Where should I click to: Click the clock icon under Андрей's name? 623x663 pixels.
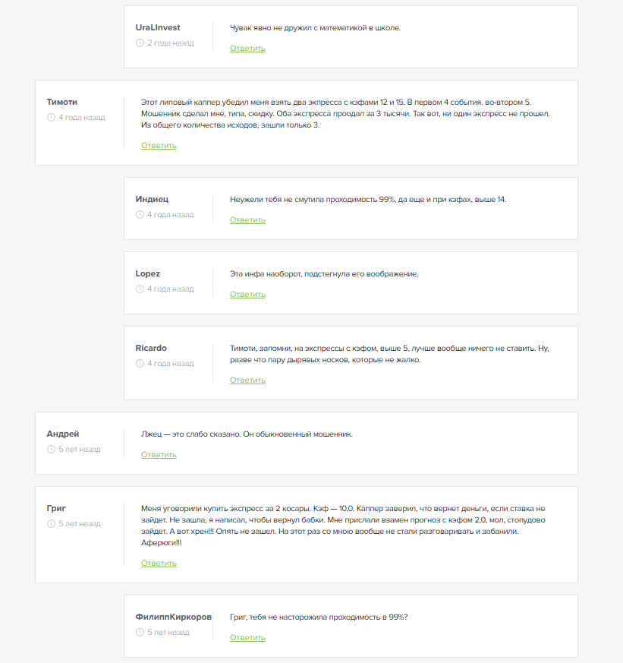point(51,450)
